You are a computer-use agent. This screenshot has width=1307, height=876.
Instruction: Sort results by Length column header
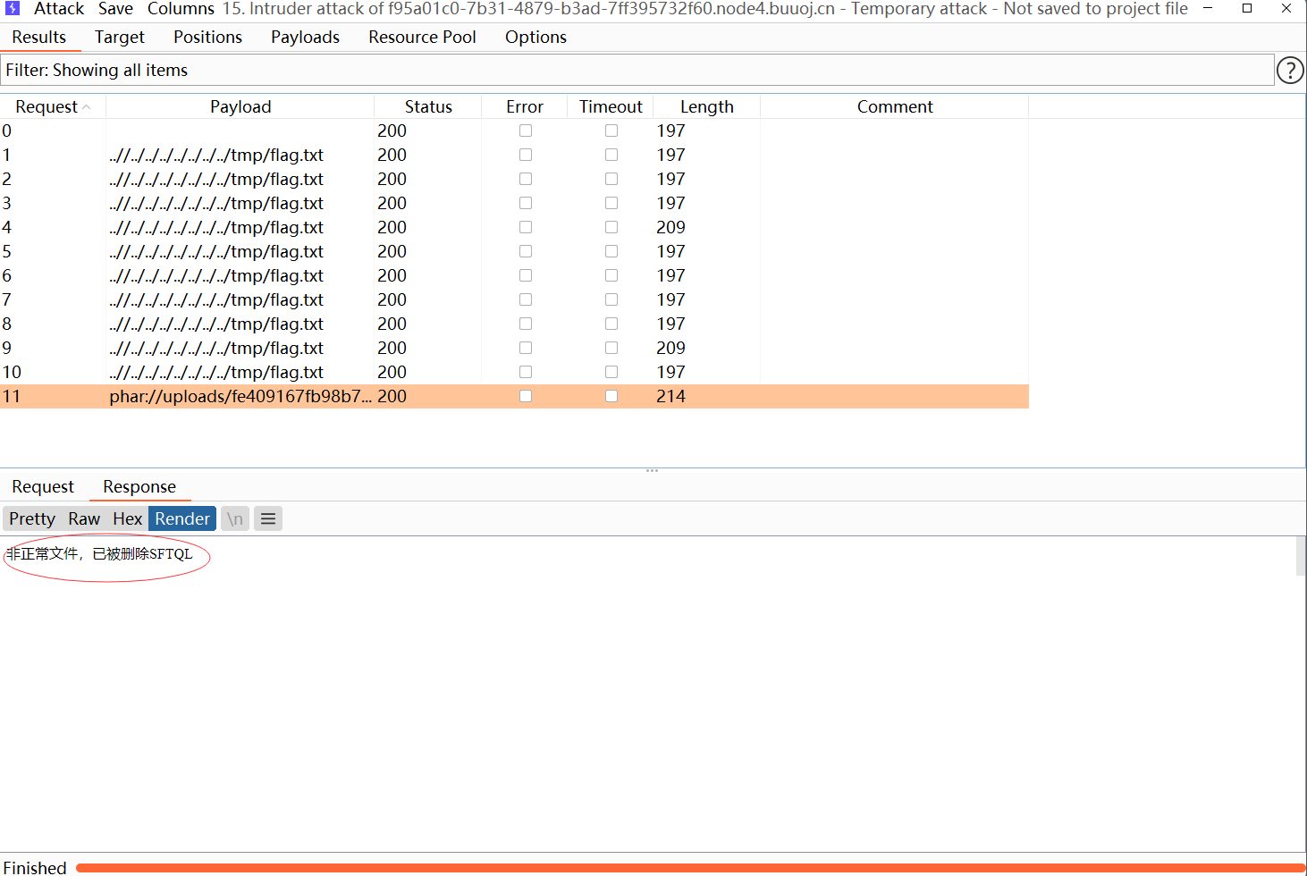(x=706, y=107)
